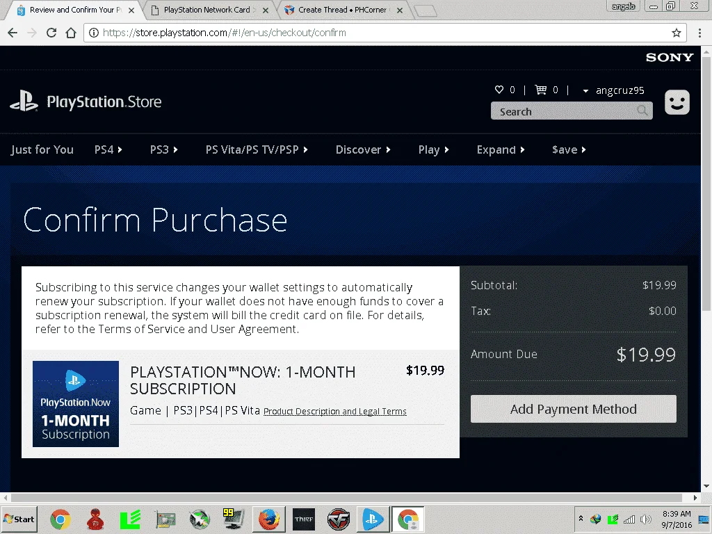
Task: Click the search magnifier icon
Action: click(x=642, y=111)
